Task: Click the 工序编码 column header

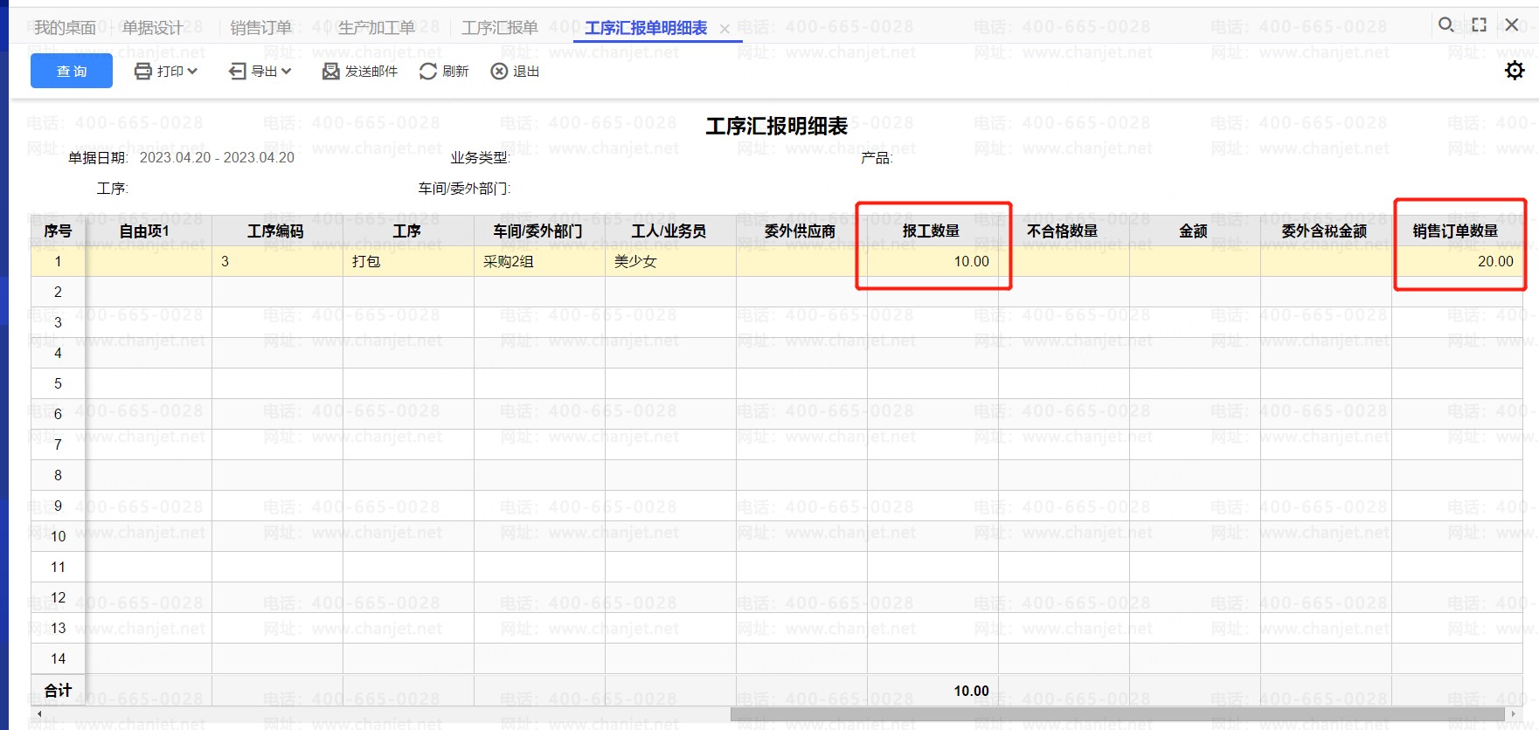Action: tap(276, 231)
